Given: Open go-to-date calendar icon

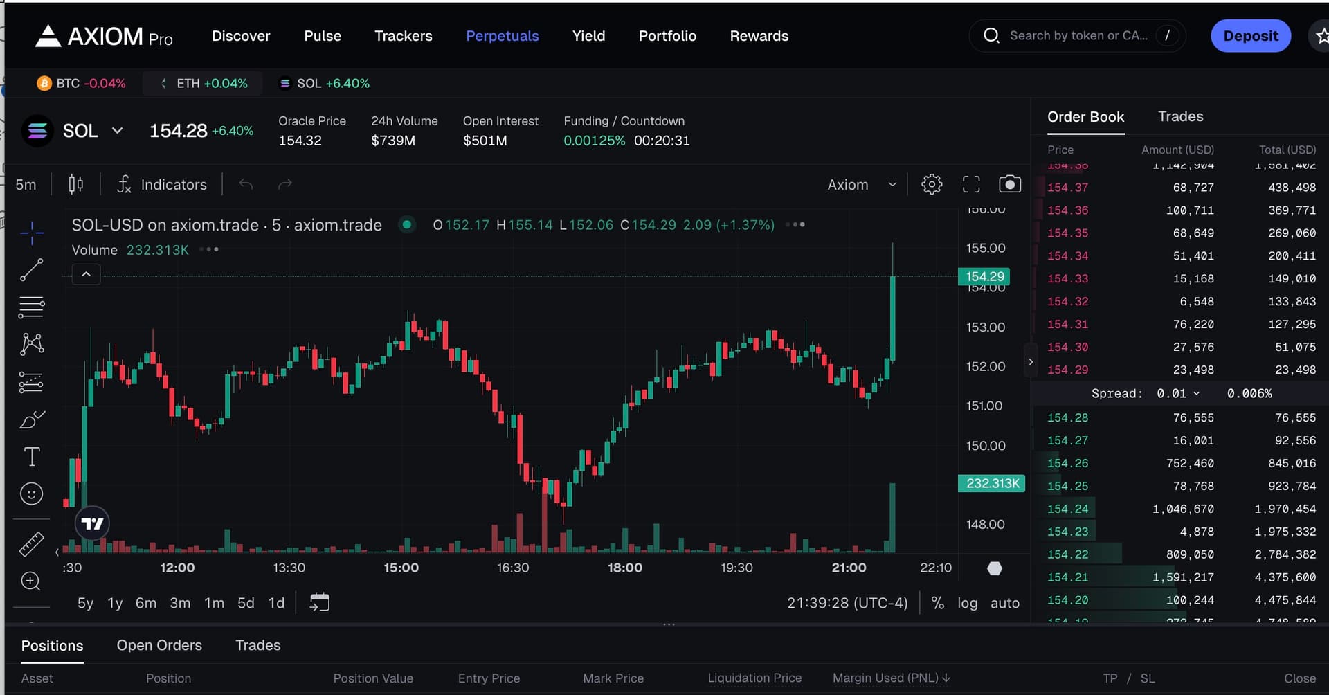Looking at the screenshot, I should pyautogui.click(x=320, y=602).
